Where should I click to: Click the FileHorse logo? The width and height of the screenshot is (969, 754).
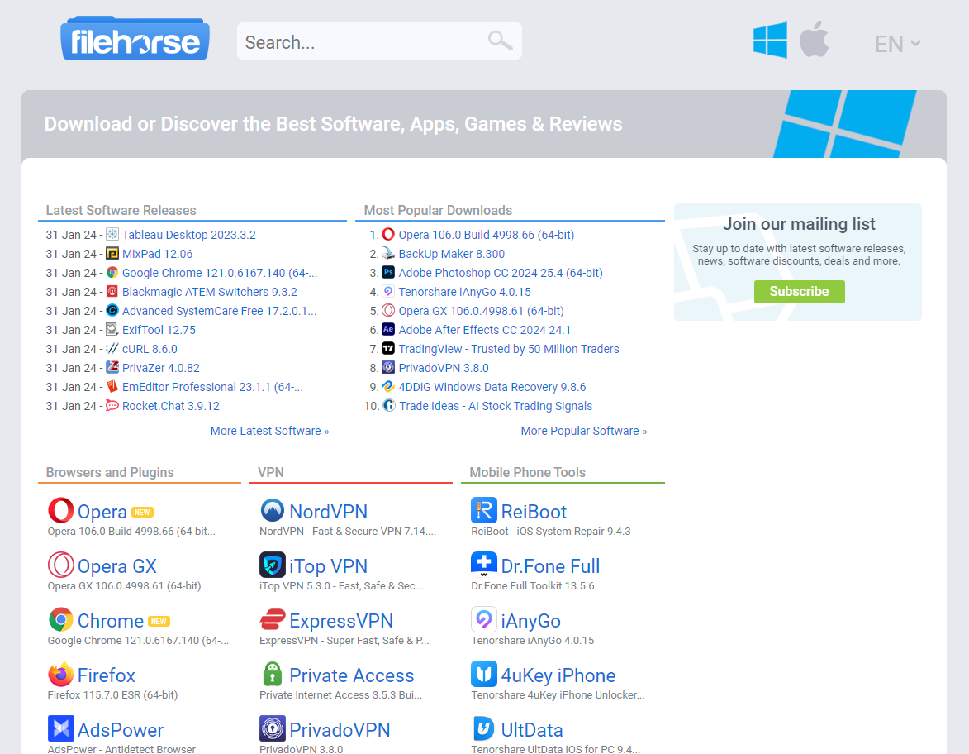coord(135,38)
